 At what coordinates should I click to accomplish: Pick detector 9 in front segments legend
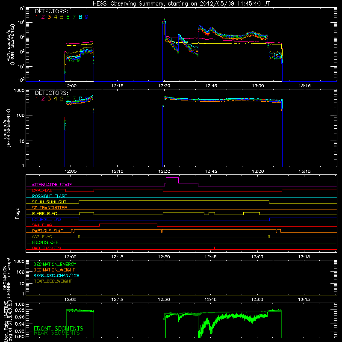87,17
